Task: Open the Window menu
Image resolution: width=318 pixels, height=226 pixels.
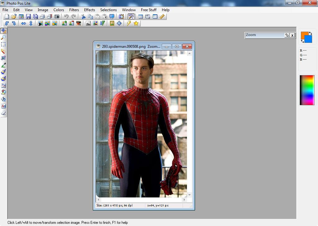Action: click(129, 10)
